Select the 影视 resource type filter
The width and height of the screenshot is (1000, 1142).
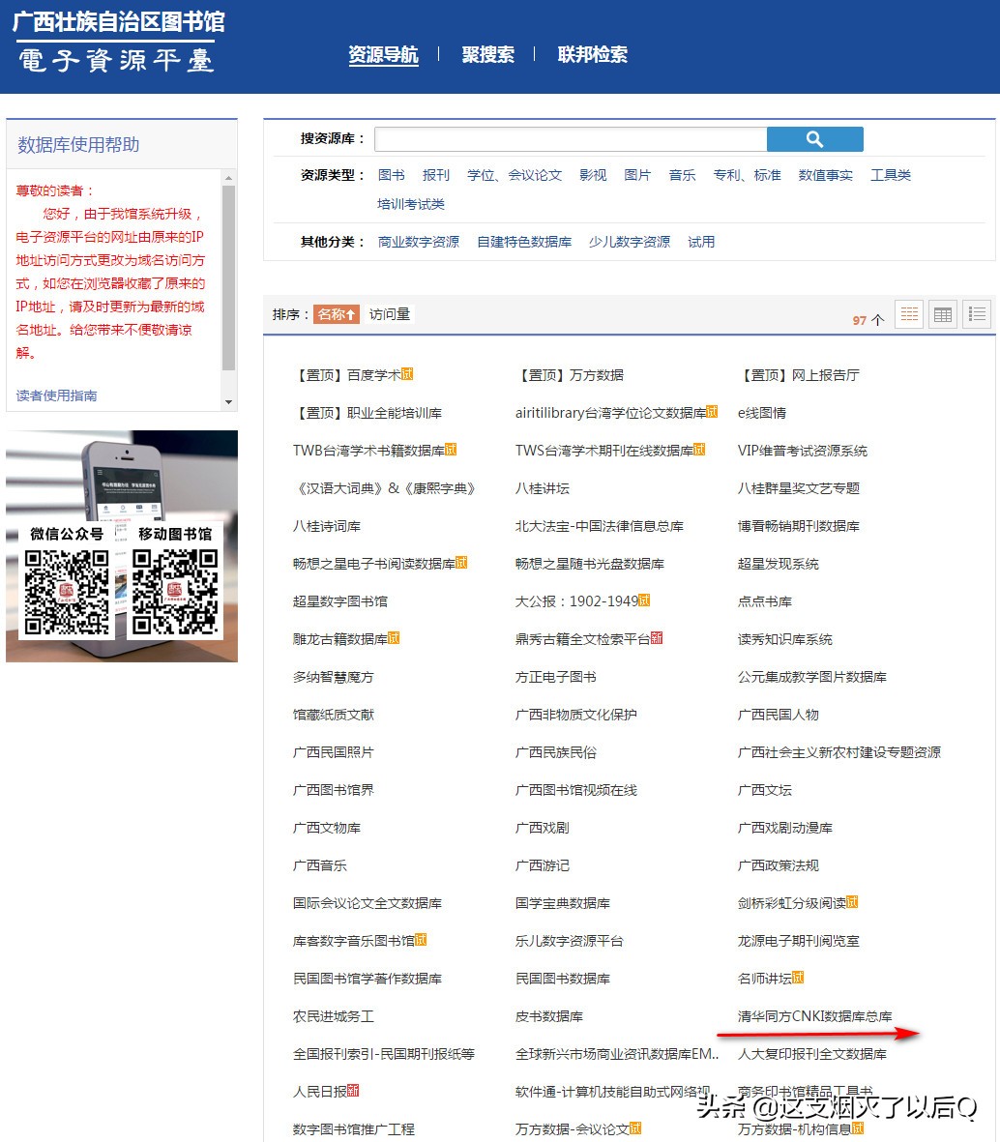pos(592,175)
